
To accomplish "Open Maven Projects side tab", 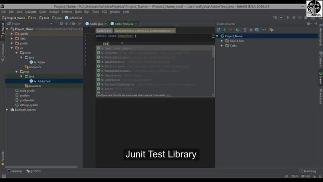I will click(320, 35).
